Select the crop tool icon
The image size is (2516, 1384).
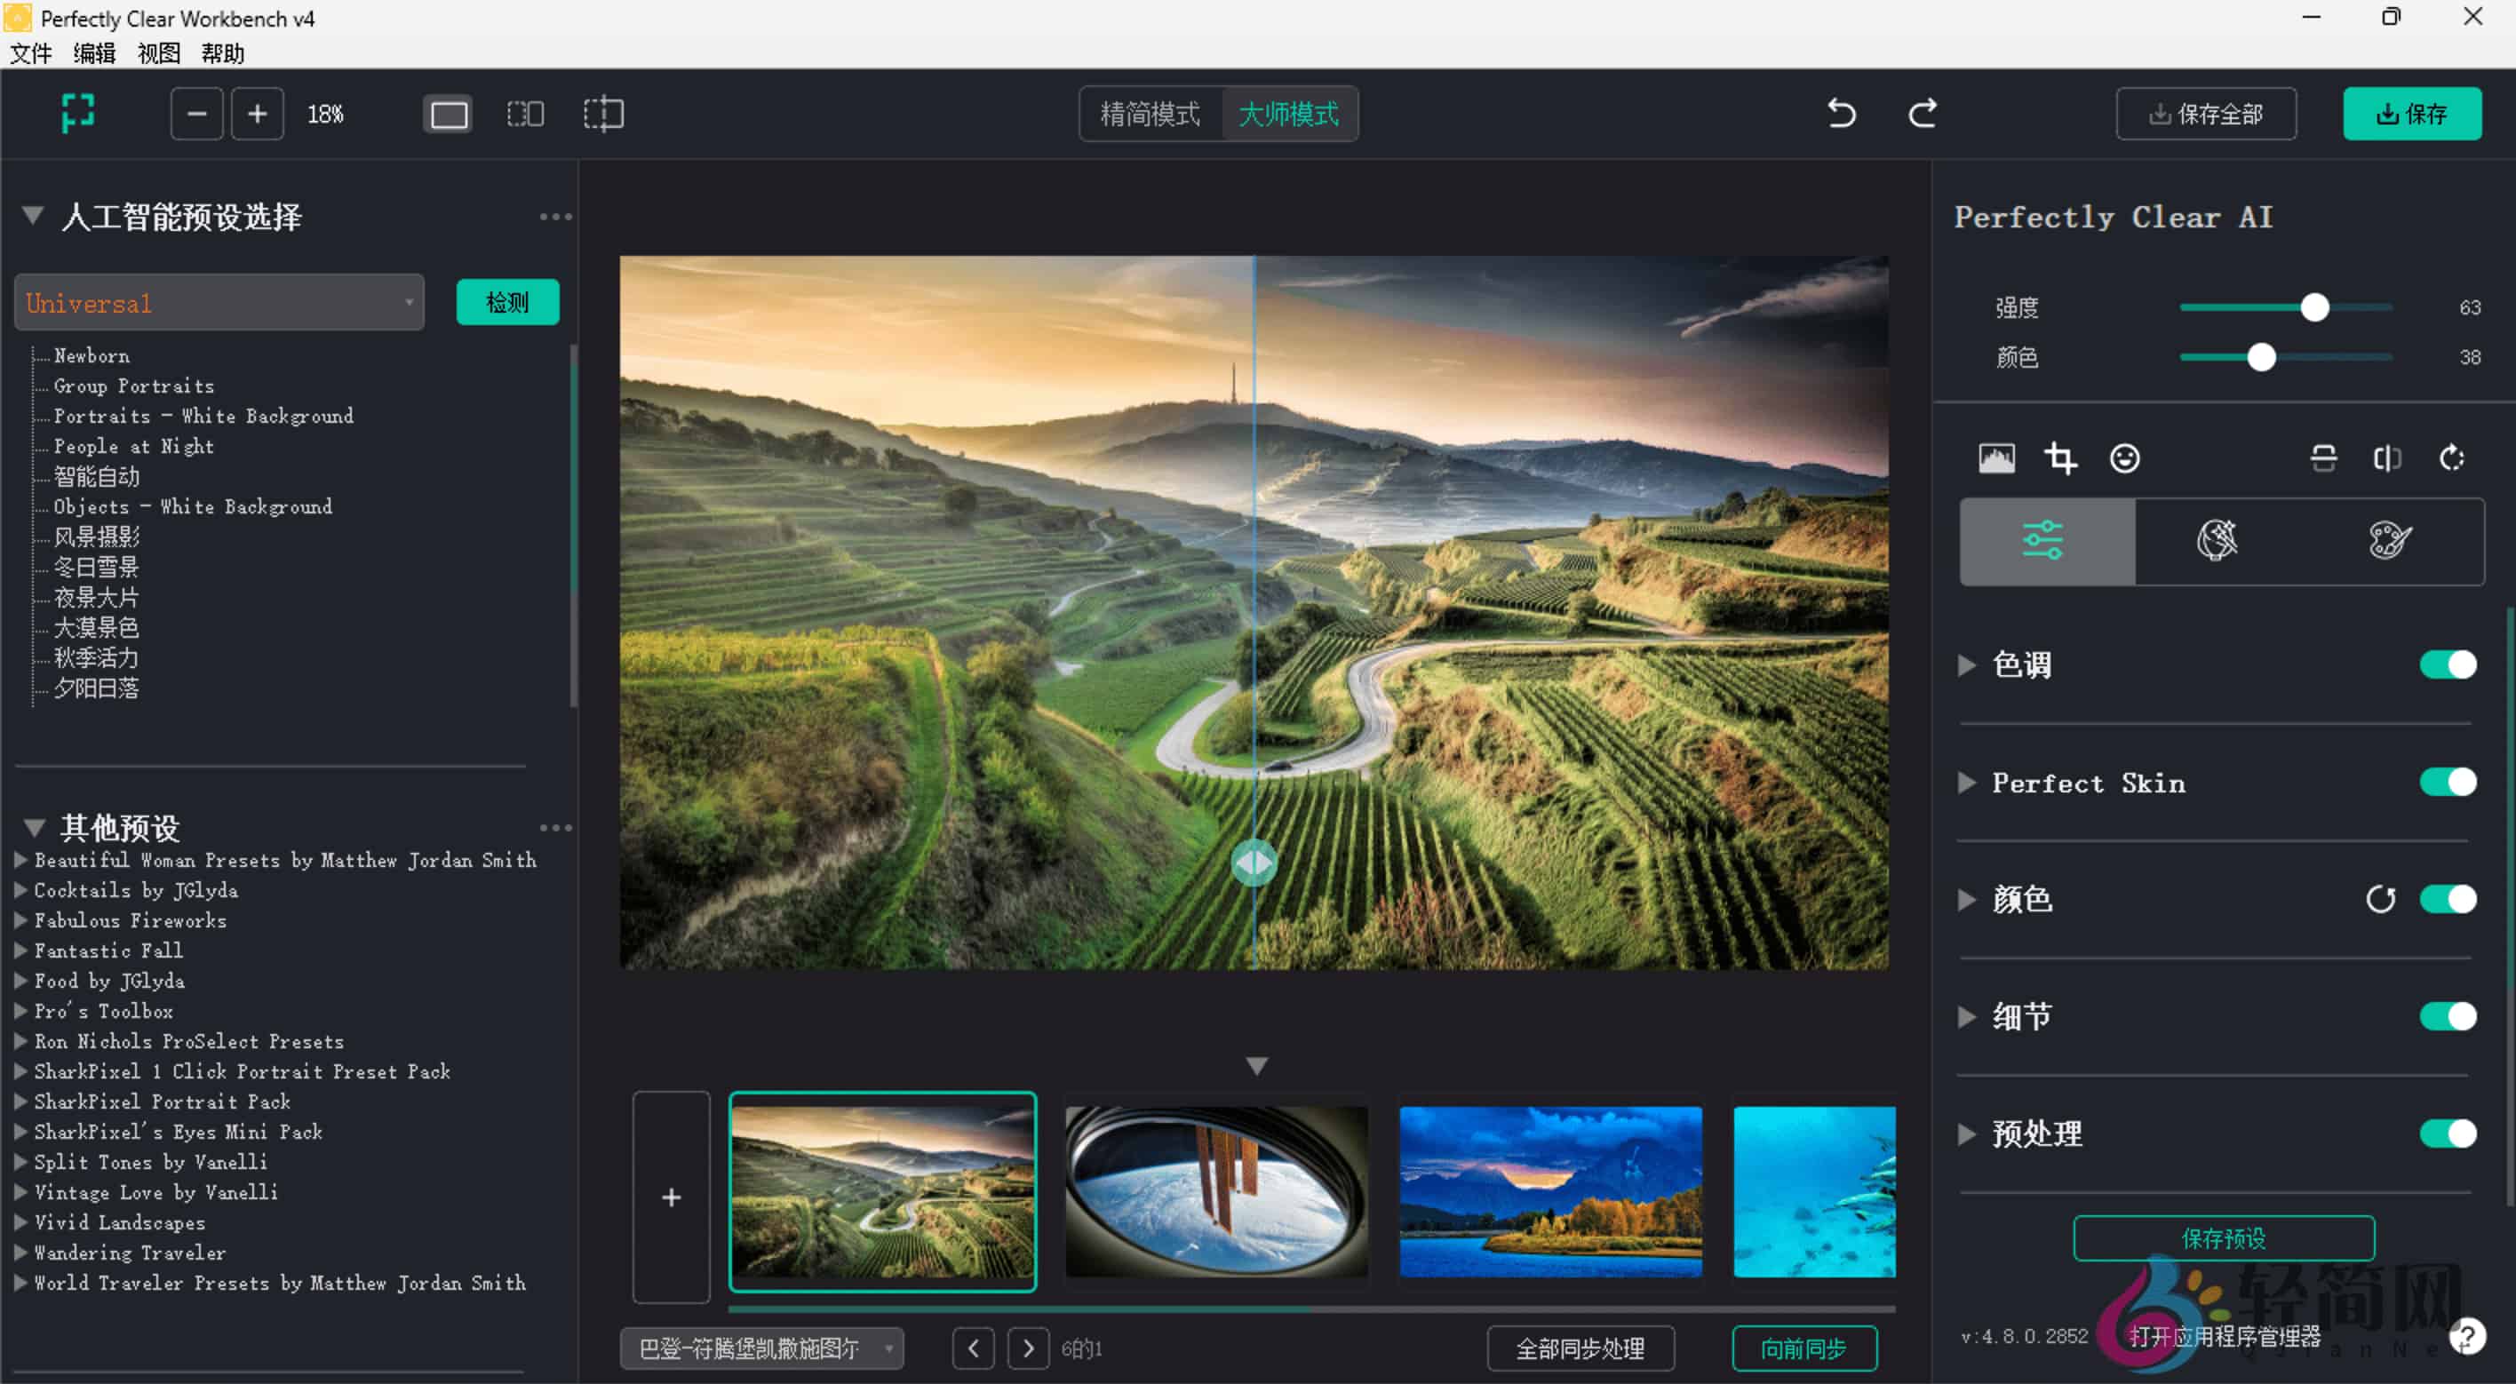click(x=2061, y=458)
